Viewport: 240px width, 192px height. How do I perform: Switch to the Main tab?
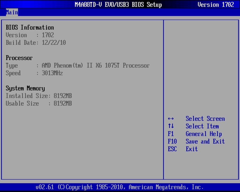(x=12, y=12)
